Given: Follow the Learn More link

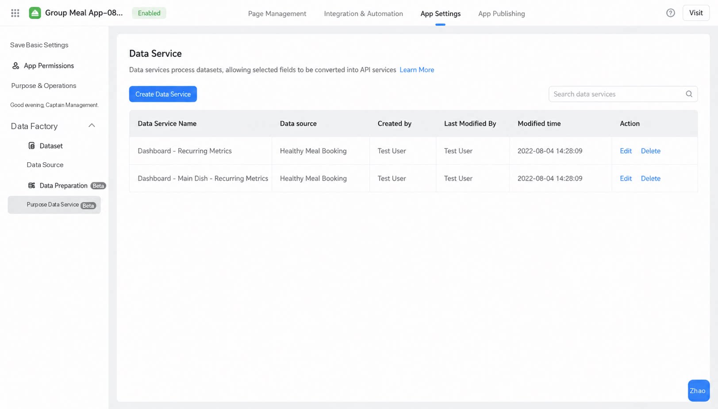Looking at the screenshot, I should pos(416,70).
